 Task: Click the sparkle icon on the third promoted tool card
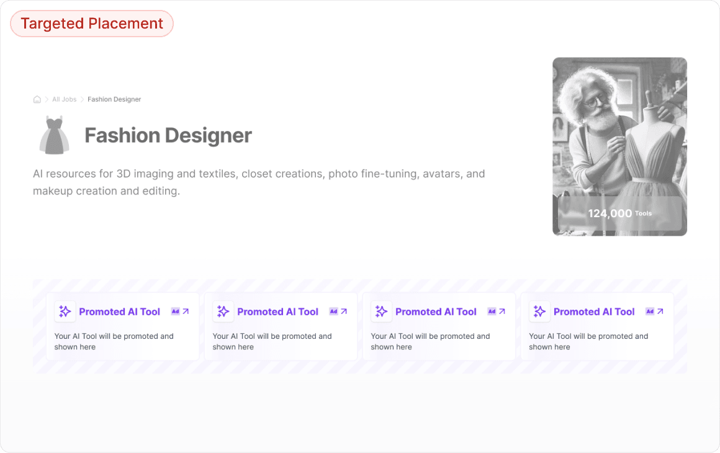tap(381, 311)
